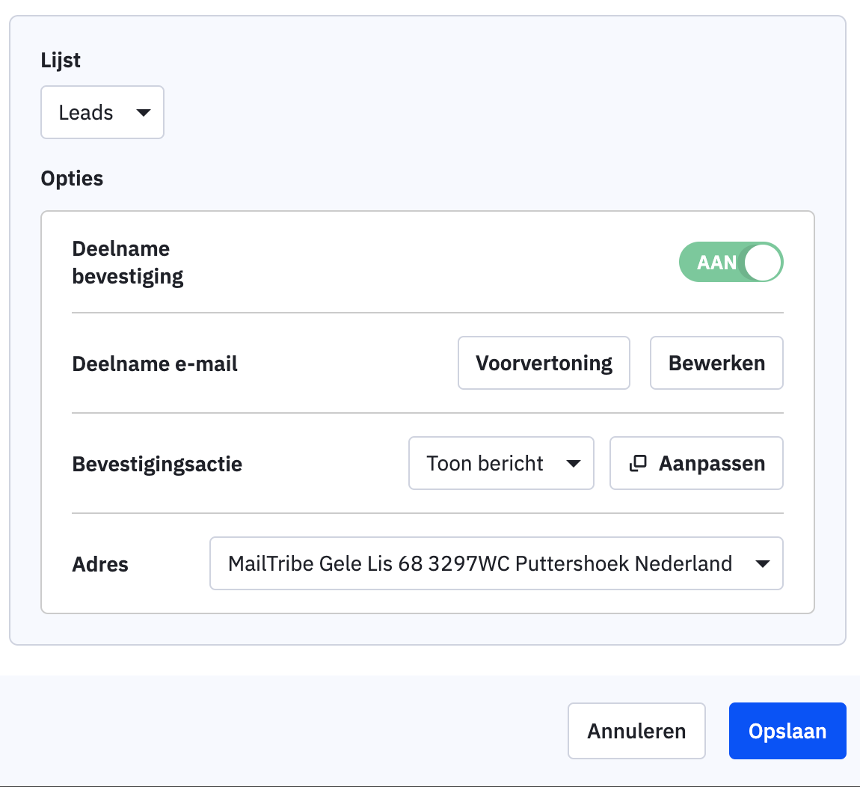This screenshot has height=787, width=860.
Task: Click the Opties section heading
Action: [x=73, y=179]
